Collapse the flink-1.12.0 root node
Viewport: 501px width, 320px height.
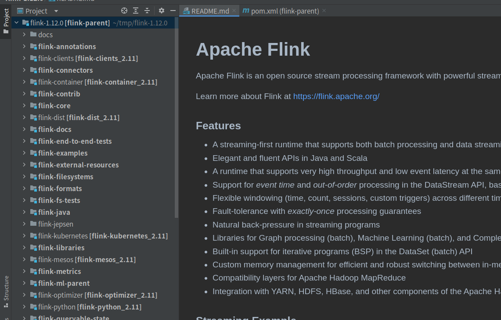[17, 23]
